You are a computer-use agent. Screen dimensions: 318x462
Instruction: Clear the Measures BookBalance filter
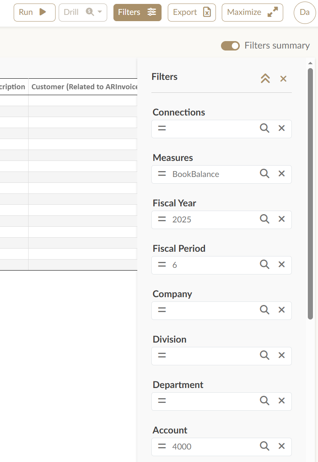tap(282, 173)
